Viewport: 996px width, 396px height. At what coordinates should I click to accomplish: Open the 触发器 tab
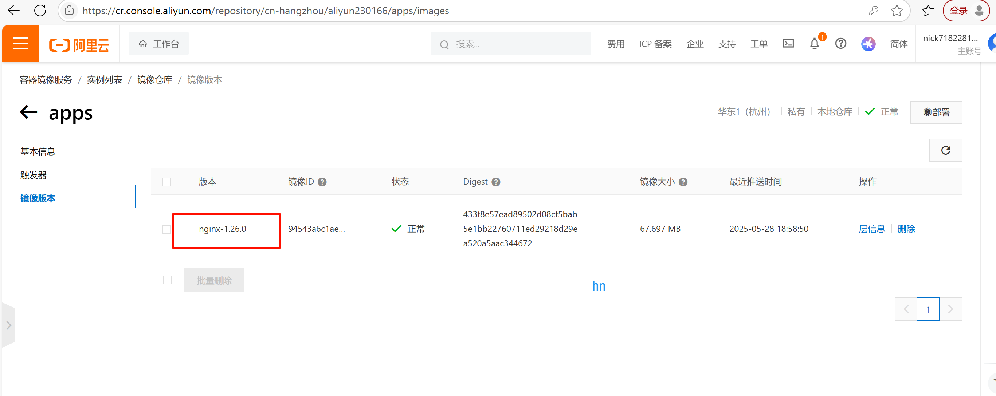33,175
